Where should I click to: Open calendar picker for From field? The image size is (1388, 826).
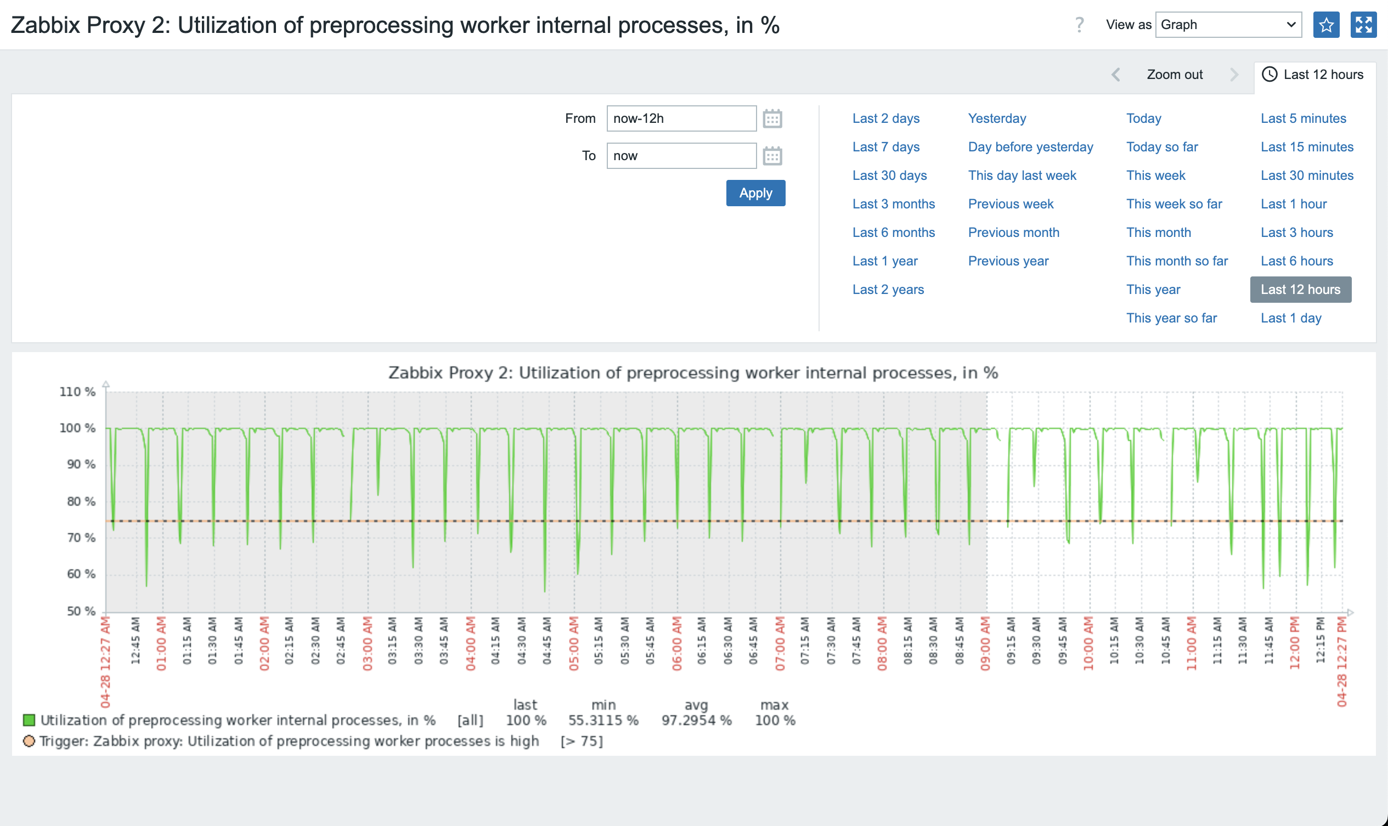pos(772,118)
